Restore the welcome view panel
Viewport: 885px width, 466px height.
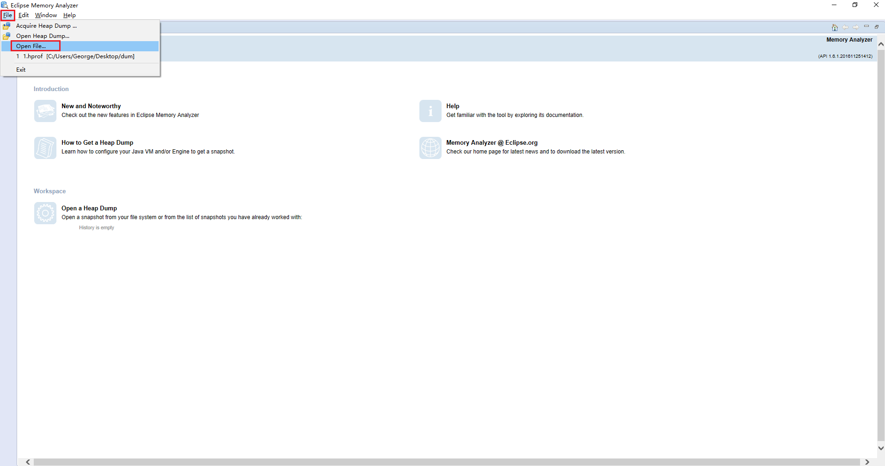(877, 27)
